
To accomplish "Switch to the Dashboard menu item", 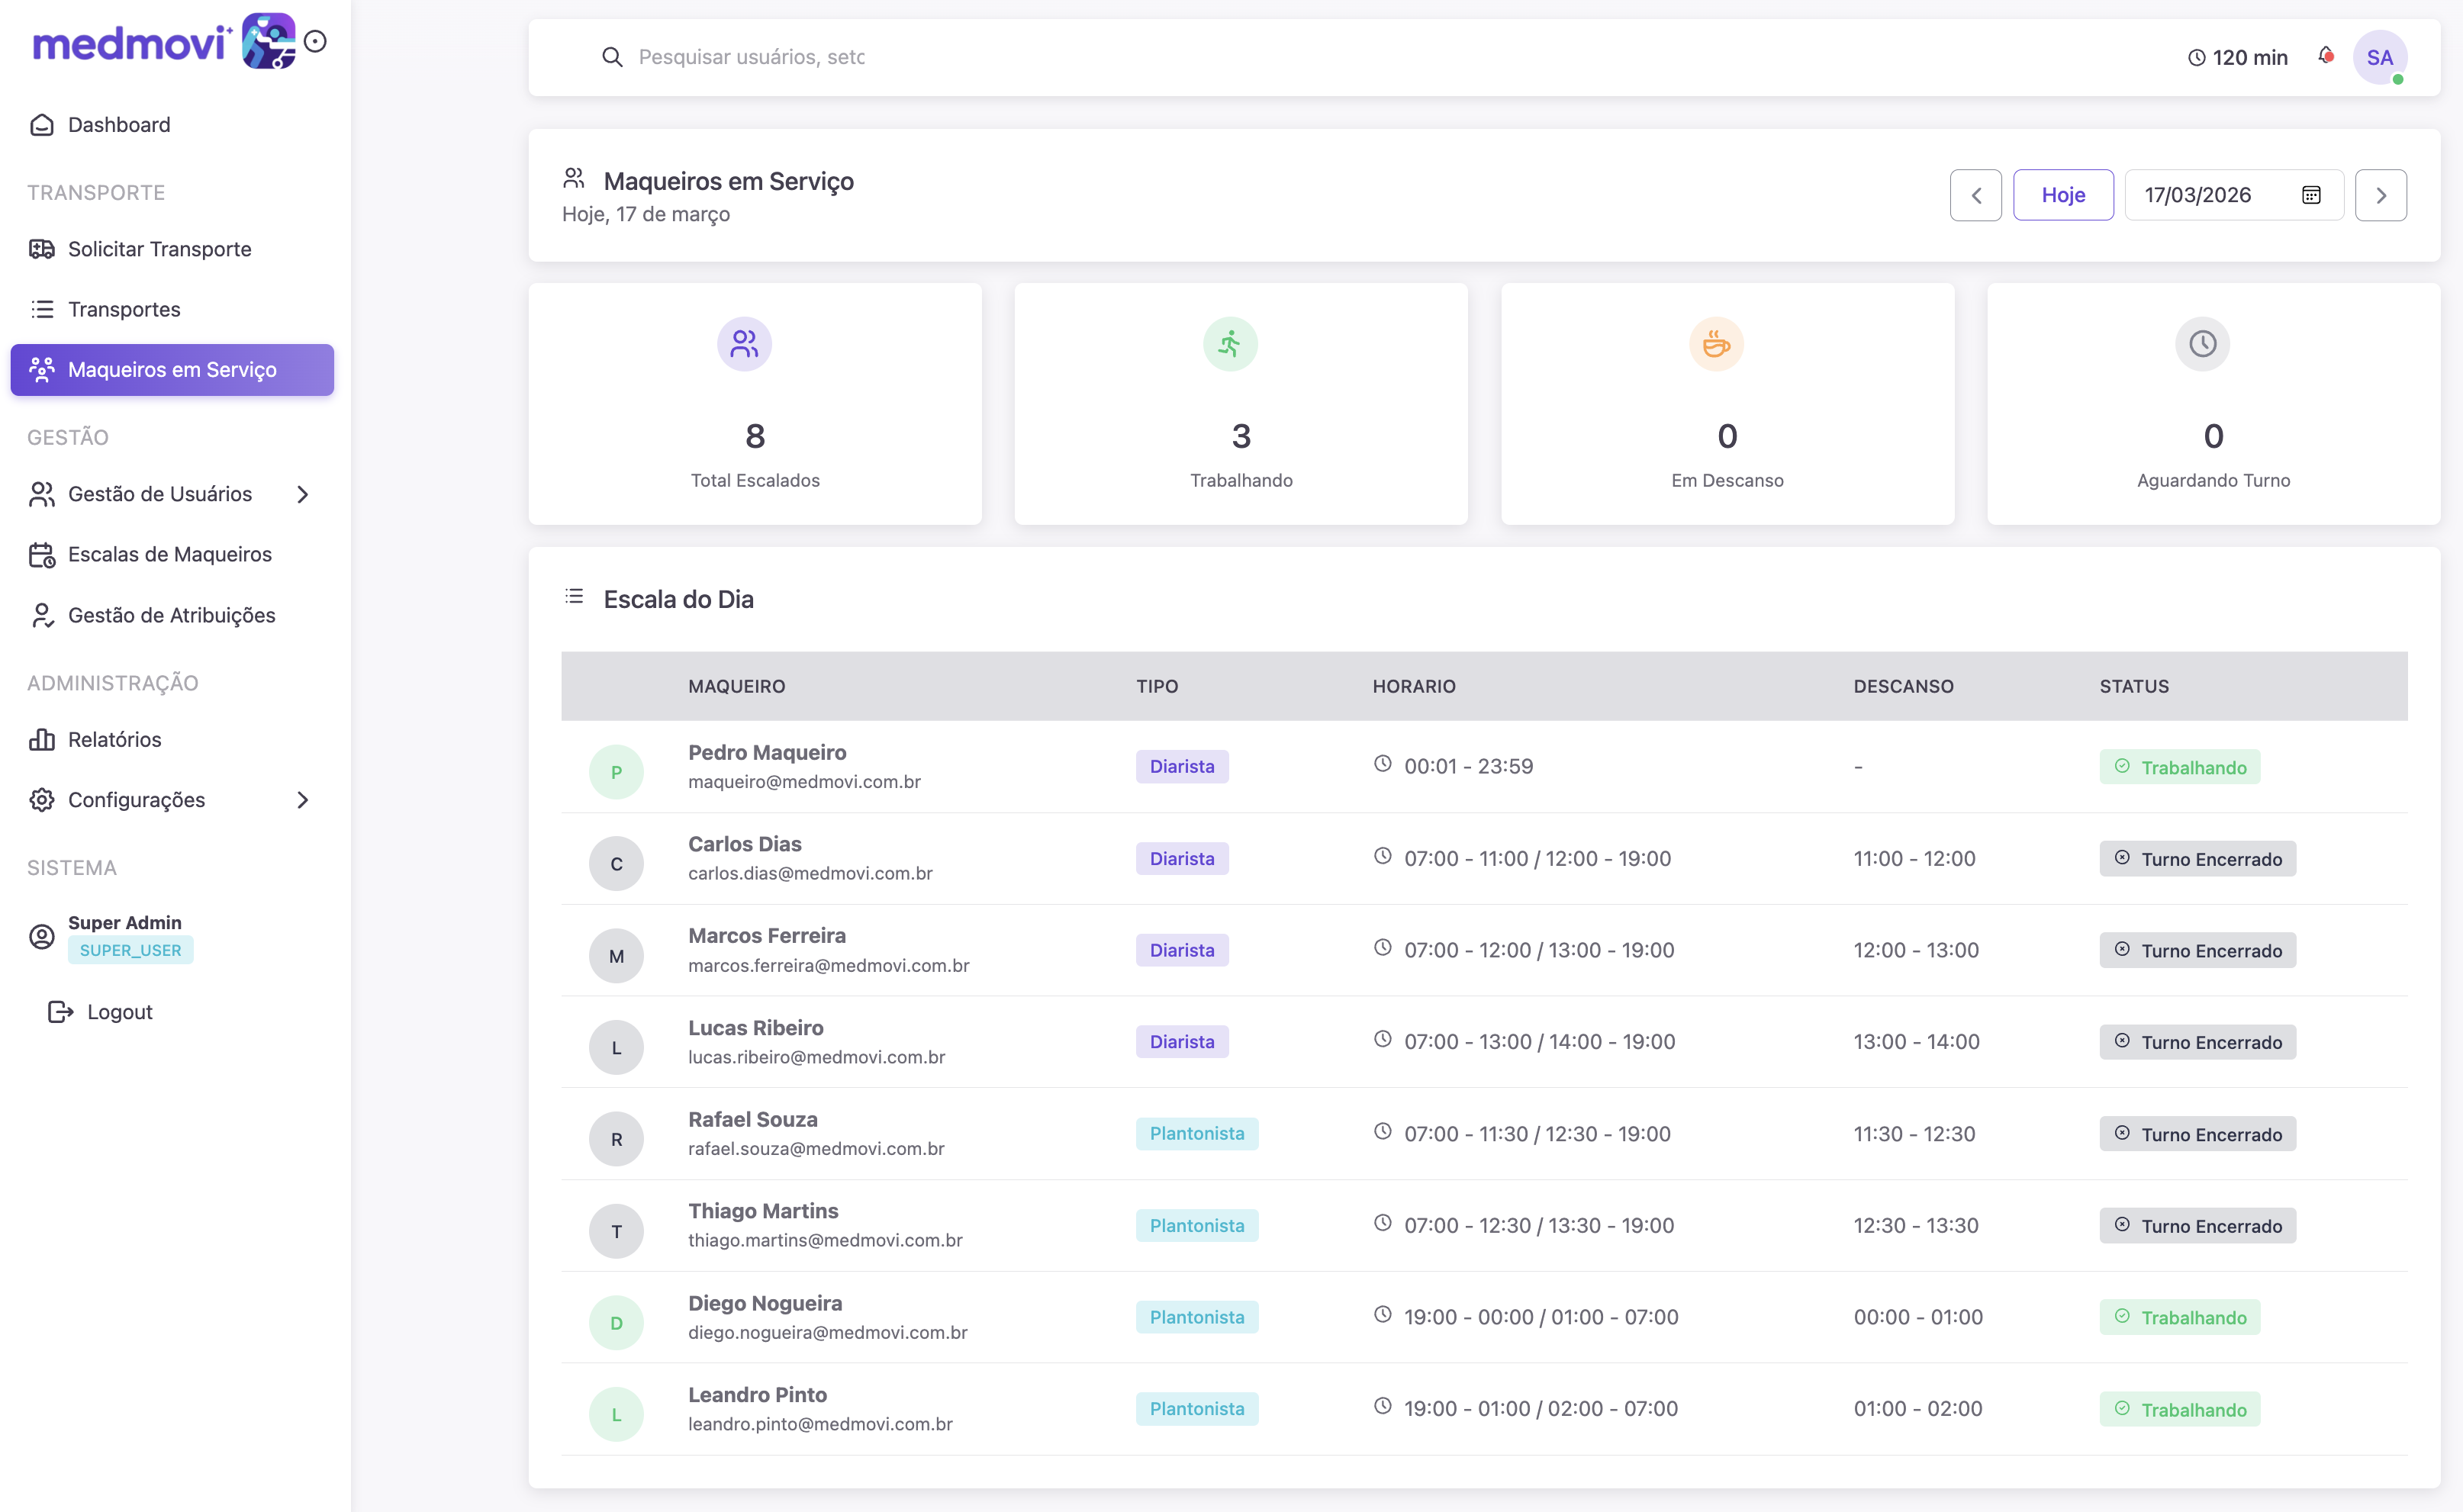I will click(x=118, y=124).
